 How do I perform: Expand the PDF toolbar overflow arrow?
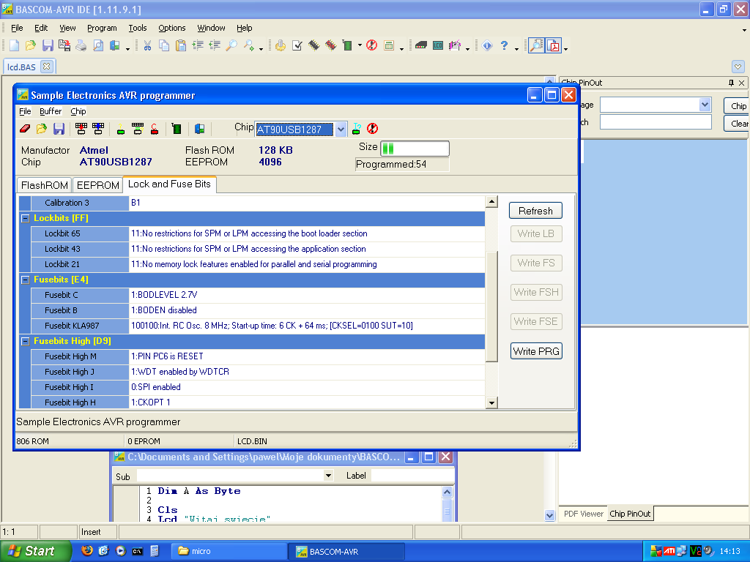click(566, 49)
